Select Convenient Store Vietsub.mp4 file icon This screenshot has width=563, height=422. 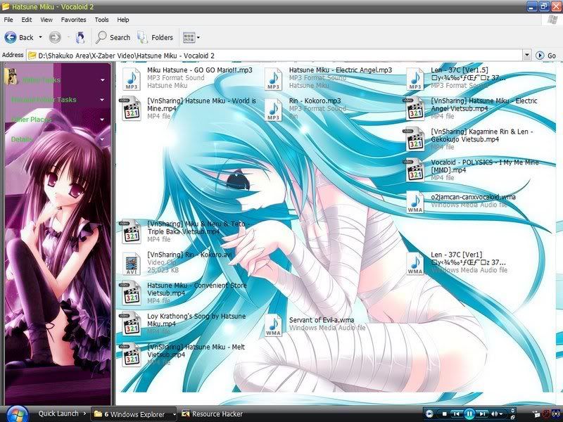(132, 293)
